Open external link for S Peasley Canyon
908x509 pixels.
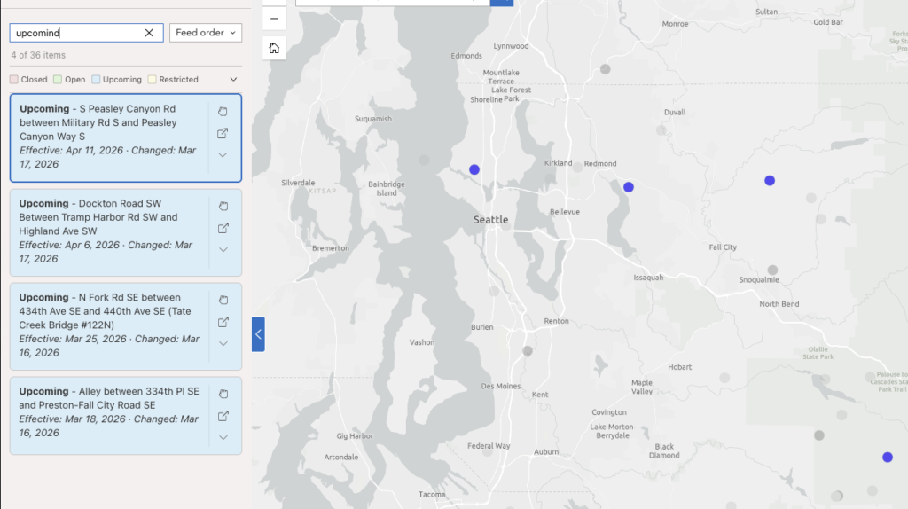(223, 134)
